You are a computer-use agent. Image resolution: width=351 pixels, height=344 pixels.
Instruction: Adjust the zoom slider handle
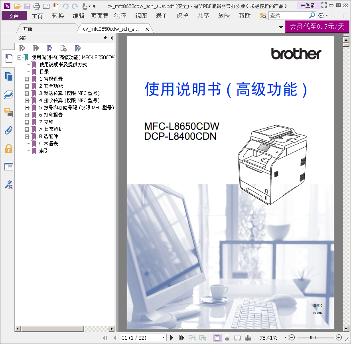click(x=311, y=338)
